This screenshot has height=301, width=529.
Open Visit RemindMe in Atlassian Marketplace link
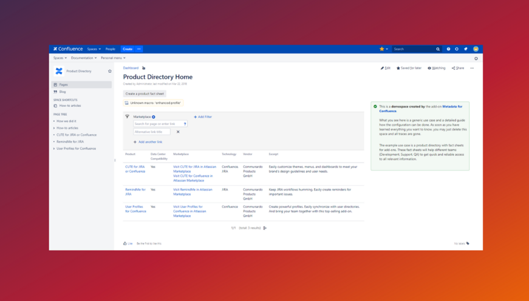(193, 192)
